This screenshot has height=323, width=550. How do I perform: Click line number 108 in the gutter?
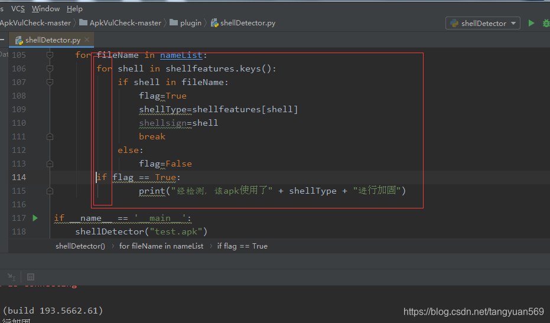point(19,96)
